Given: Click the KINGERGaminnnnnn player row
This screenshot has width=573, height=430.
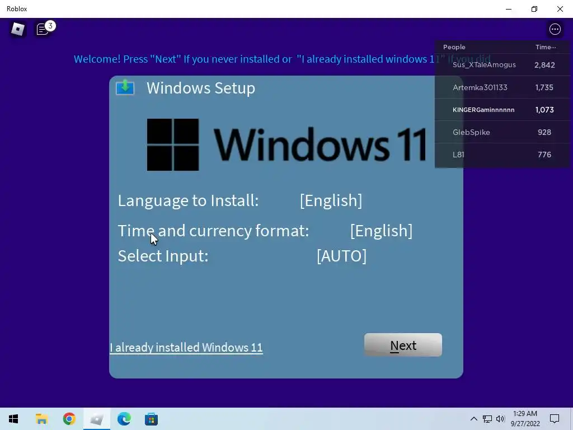Looking at the screenshot, I should pos(502,110).
